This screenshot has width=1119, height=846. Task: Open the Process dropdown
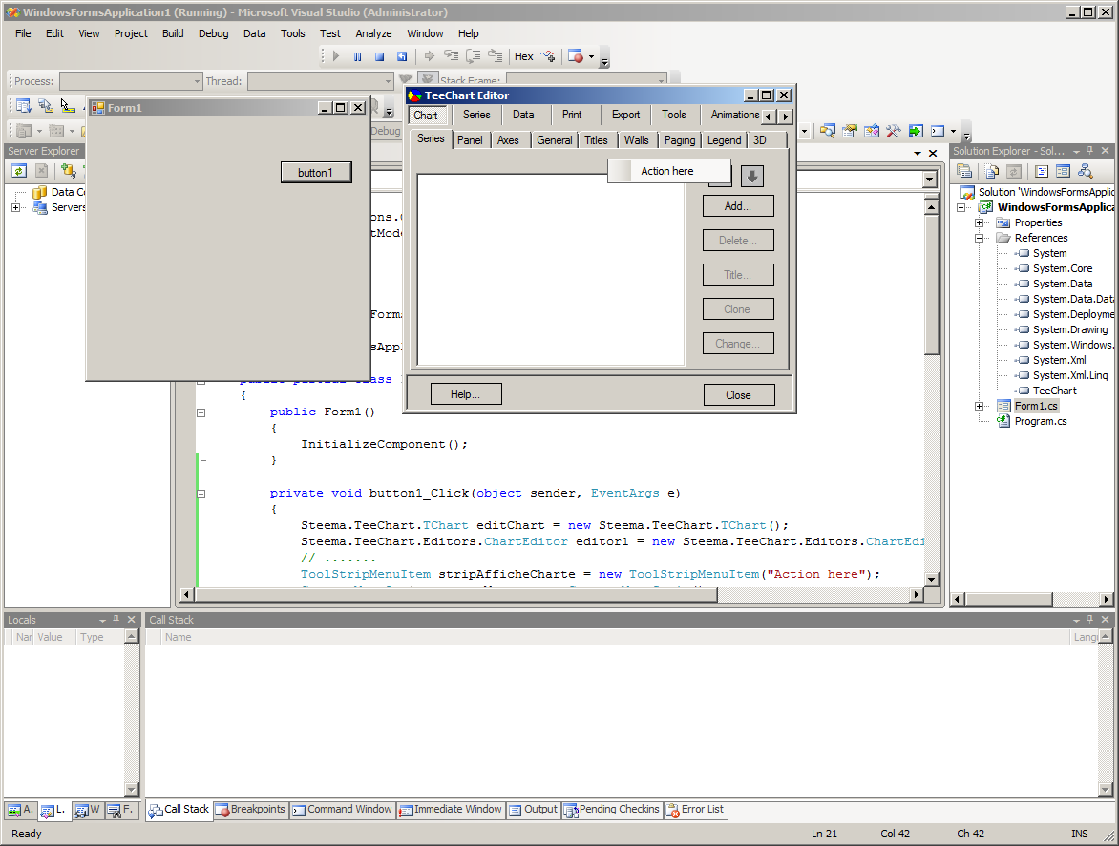[x=197, y=81]
